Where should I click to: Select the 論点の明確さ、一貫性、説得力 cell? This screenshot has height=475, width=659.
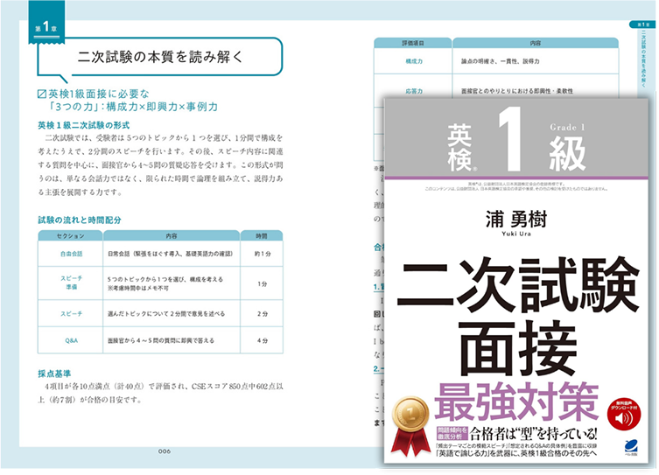click(536, 61)
